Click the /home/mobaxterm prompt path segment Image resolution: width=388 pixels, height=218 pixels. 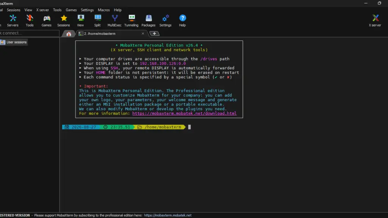pyautogui.click(x=160, y=127)
